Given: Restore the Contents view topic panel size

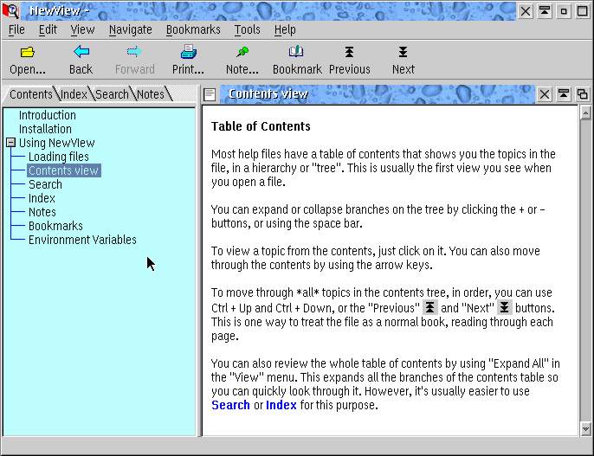Looking at the screenshot, I should 583,94.
